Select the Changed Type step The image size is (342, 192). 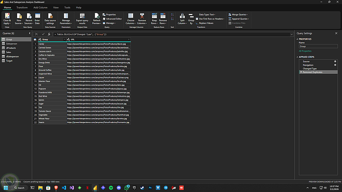click(x=318, y=68)
